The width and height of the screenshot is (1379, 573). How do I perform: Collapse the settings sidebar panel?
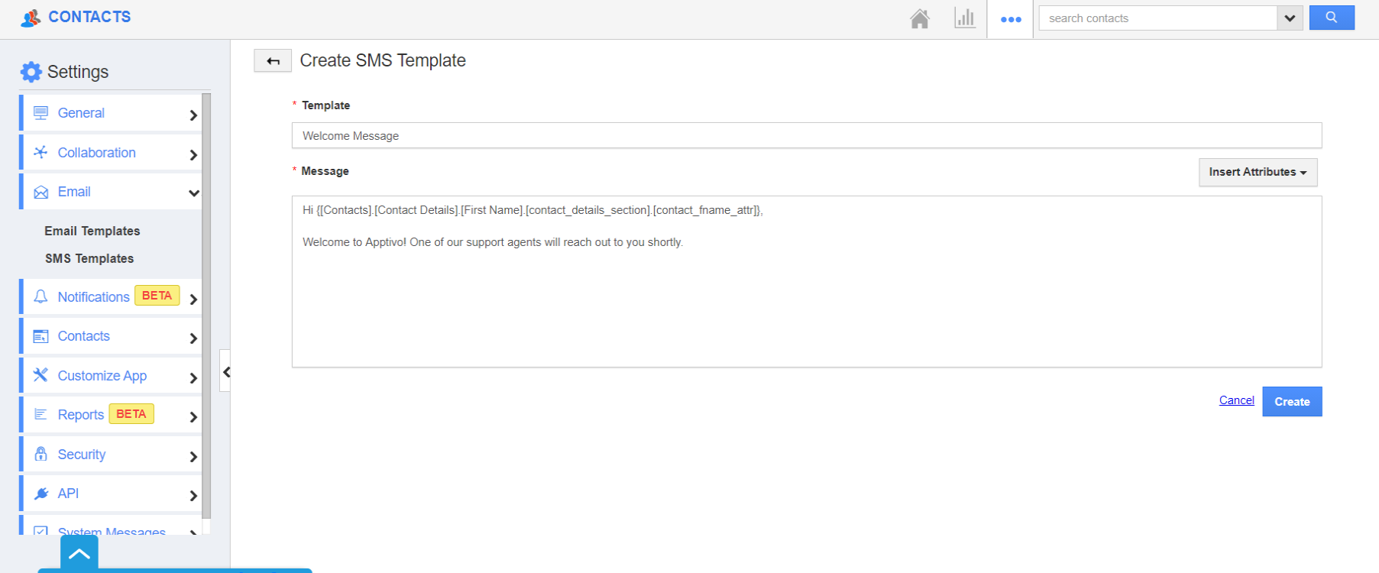point(226,372)
